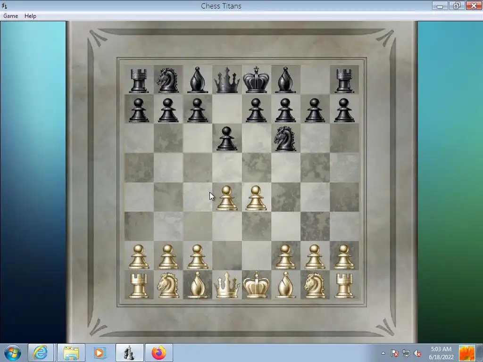This screenshot has width=483, height=362.
Task: Select the black rook on a8
Action: tap(139, 80)
